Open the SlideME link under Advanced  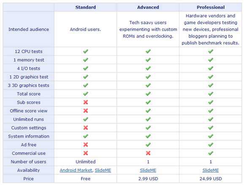[x=148, y=170]
